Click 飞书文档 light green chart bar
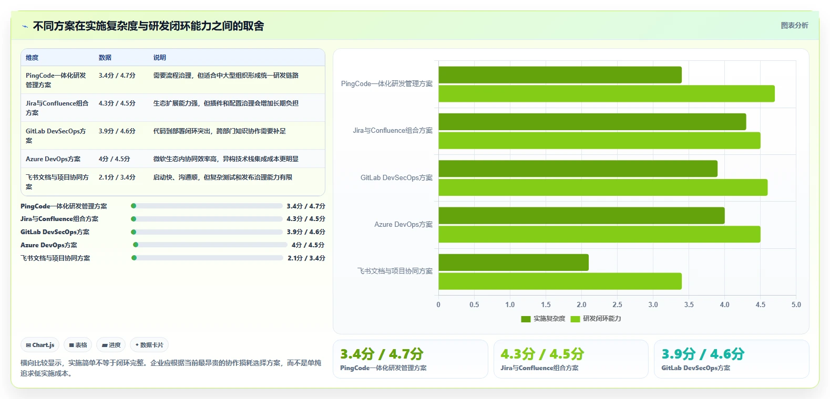Viewport: 830px width, 399px height. click(560, 281)
